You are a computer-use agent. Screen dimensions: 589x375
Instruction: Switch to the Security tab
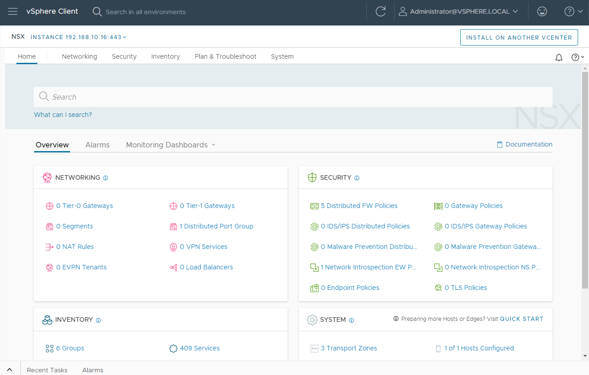coord(124,56)
